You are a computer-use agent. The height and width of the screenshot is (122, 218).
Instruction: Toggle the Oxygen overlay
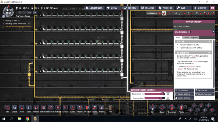[x=160, y=14]
